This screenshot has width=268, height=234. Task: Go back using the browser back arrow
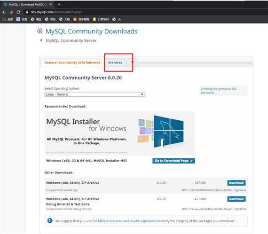pos(4,12)
